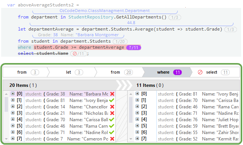Viewport: 243px width, 145px height.
Task: Click 1/3 badge after GetAllDepartments()
Action: pos(175,17)
